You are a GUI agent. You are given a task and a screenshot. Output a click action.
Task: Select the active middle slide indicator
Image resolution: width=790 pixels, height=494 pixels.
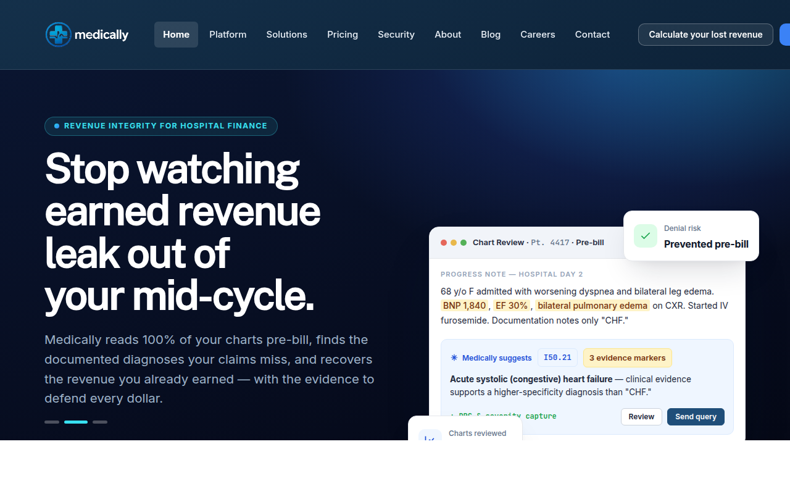(76, 422)
